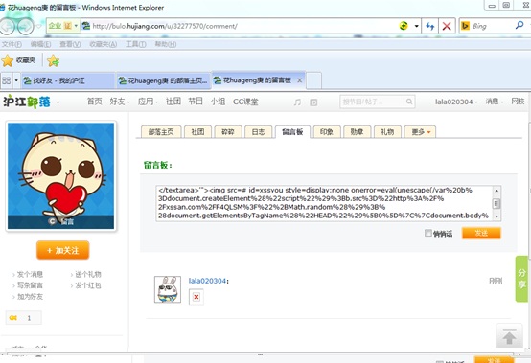Open the 收藏夹(A) menu

click(x=103, y=44)
